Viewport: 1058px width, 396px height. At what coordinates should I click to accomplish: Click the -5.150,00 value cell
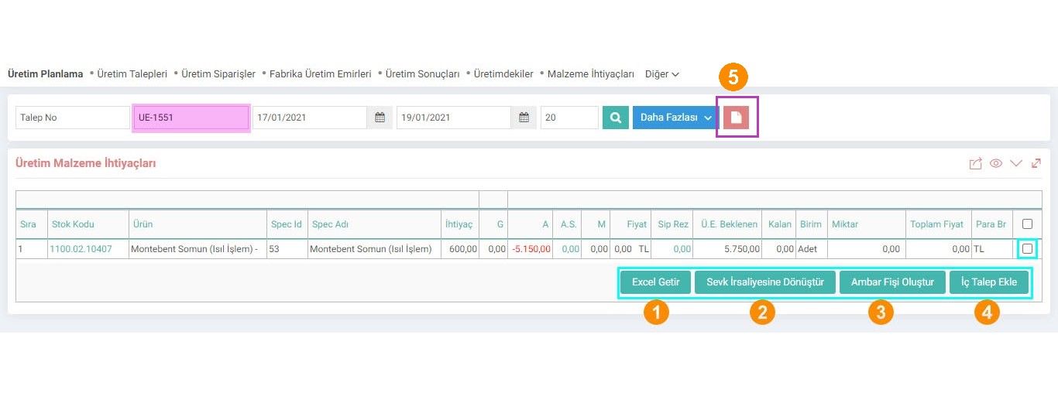click(x=531, y=249)
